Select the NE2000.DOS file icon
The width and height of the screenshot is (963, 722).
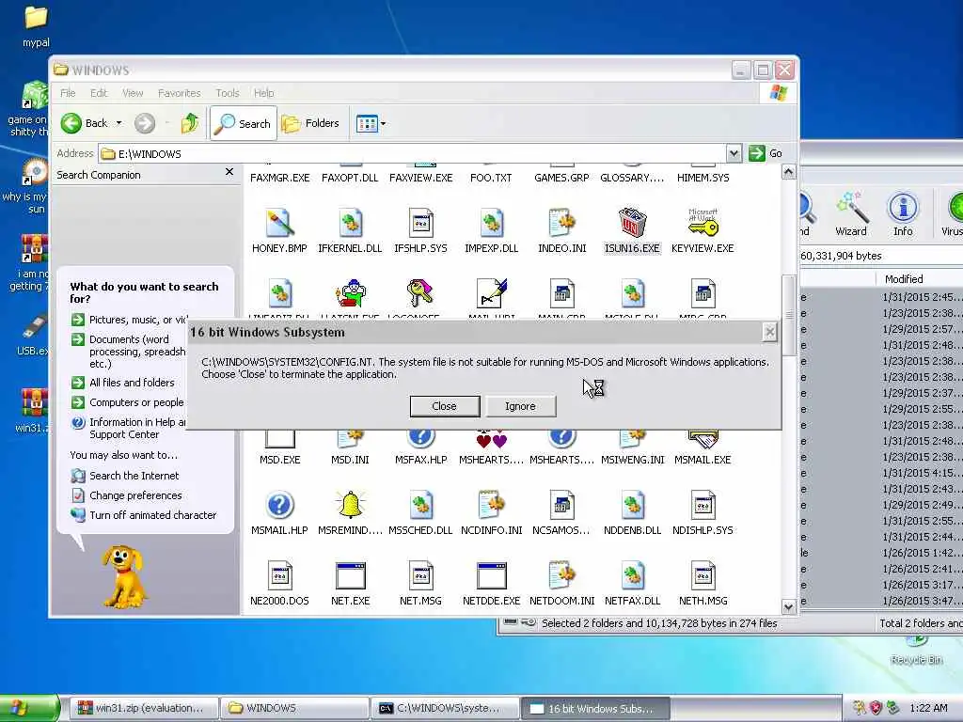point(279,575)
